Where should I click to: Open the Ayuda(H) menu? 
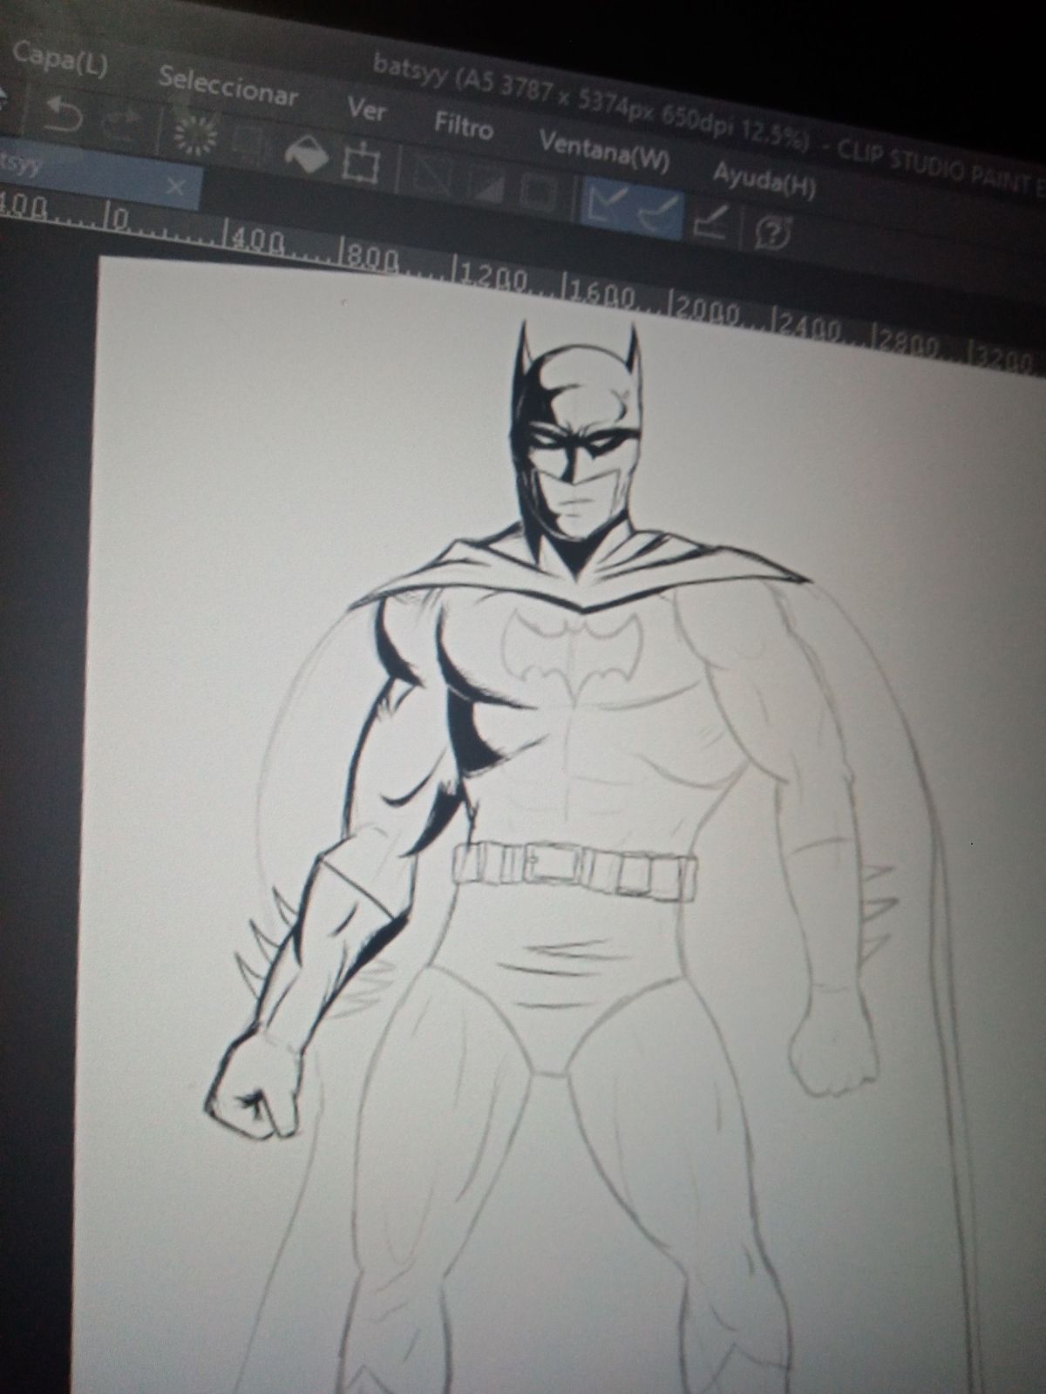[x=764, y=179]
